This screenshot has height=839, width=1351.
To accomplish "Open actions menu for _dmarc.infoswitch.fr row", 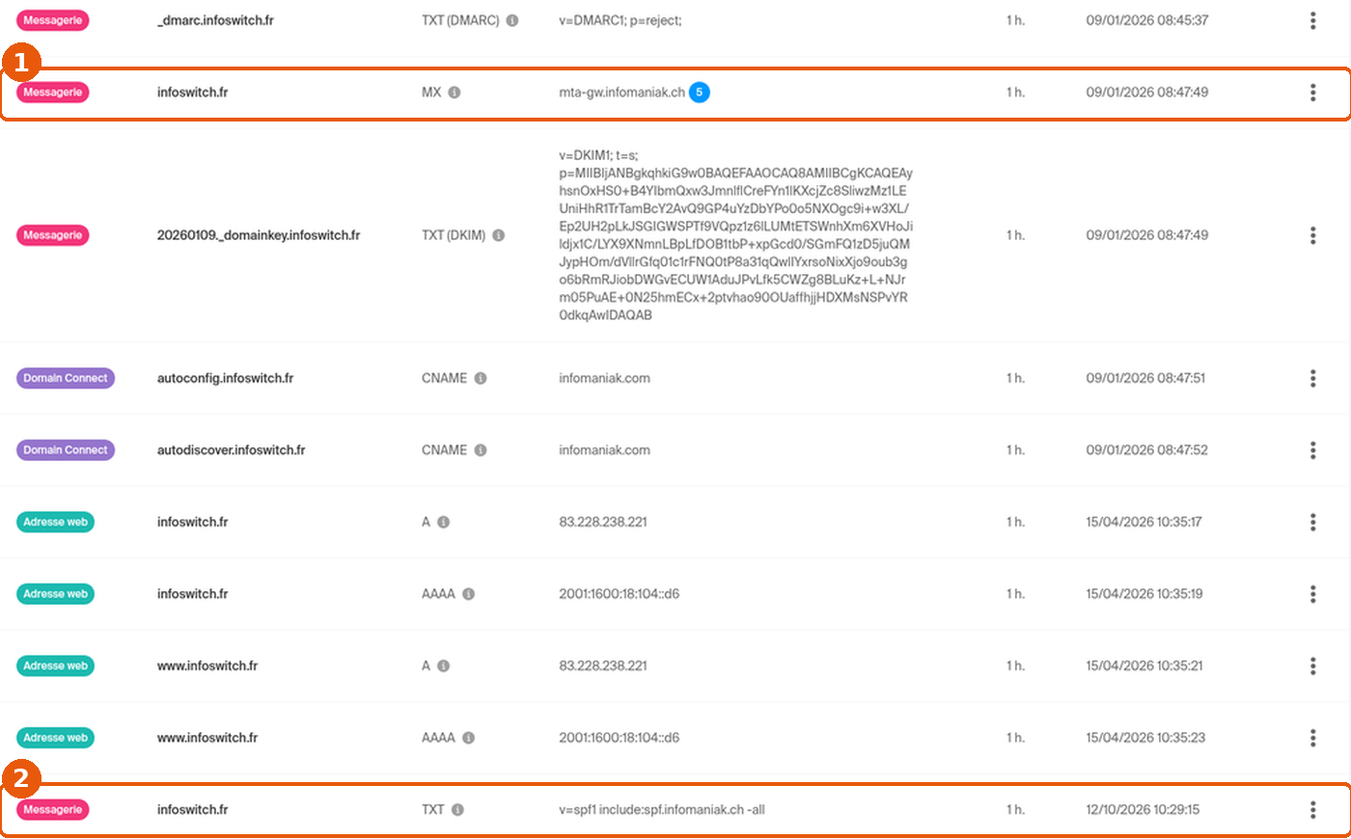I will pyautogui.click(x=1312, y=20).
